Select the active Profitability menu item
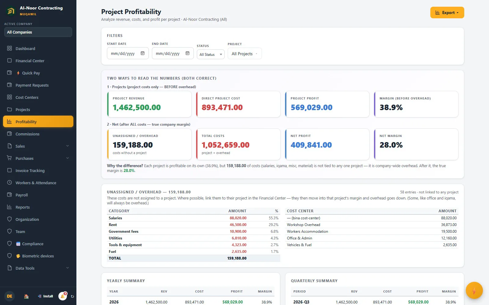Image resolution: width=489 pixels, height=305 pixels. (x=38, y=121)
